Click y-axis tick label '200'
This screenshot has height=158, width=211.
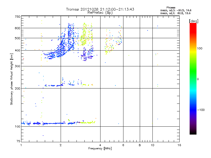(x=18, y=88)
